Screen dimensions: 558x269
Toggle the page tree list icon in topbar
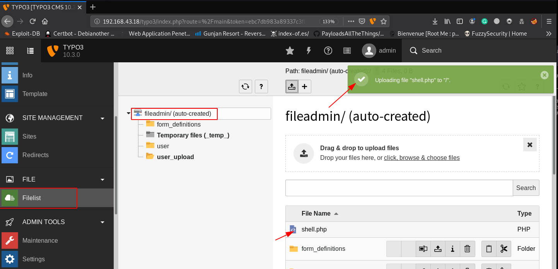pos(31,50)
